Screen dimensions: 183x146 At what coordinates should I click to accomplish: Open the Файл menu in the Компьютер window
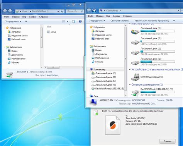[x=91, y=16]
